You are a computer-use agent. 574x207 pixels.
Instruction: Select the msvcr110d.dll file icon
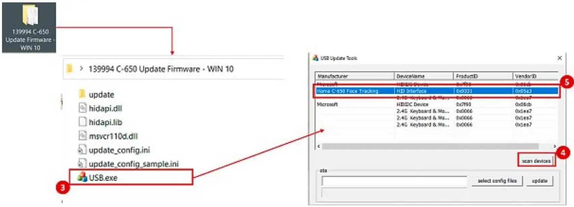point(82,136)
